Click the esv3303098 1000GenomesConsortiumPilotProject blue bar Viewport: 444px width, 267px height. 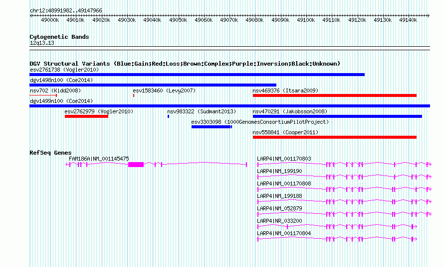pos(212,127)
